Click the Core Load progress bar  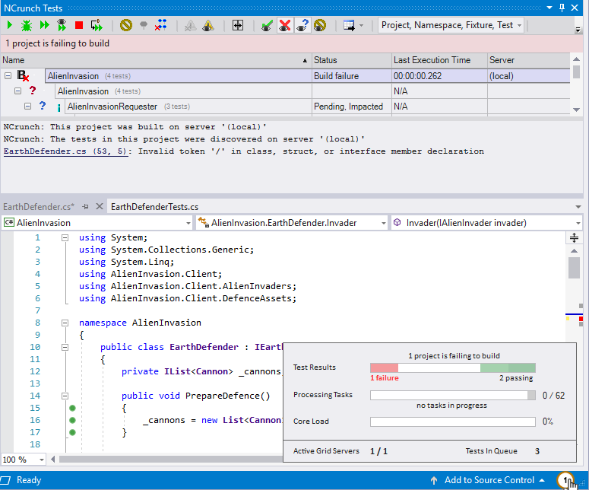(x=453, y=422)
